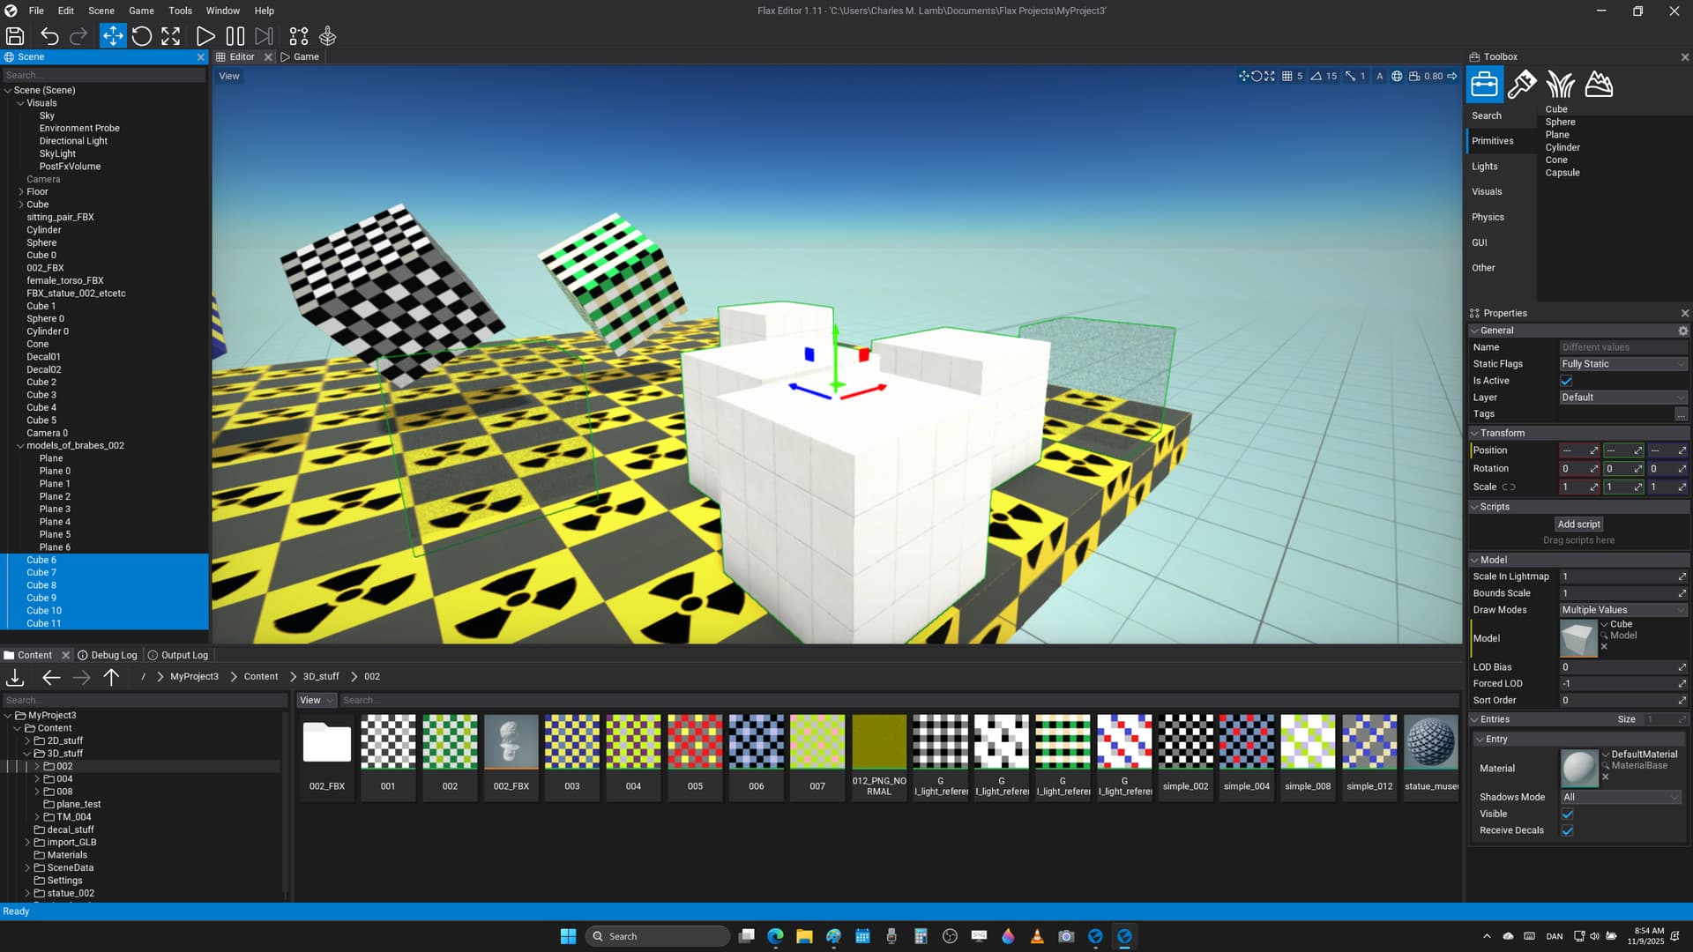Open the Tools menu
This screenshot has height=952, width=1693.
coord(180,11)
